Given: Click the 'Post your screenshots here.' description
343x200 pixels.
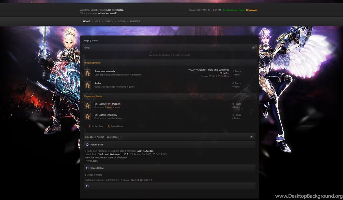Looking at the screenshot, I should point(109,118).
